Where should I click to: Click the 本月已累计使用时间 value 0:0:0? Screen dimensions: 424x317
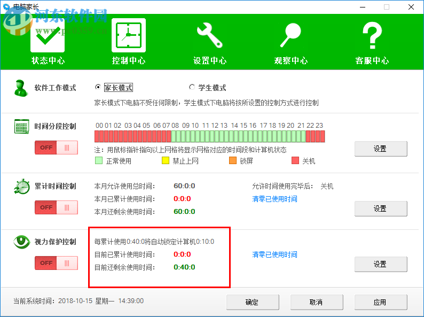[x=182, y=199]
